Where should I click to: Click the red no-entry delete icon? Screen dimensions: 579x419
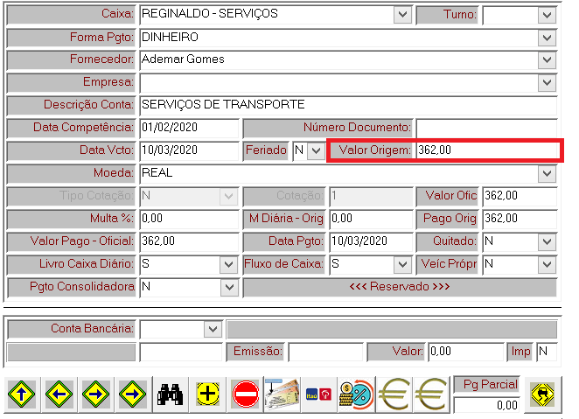coord(245,395)
